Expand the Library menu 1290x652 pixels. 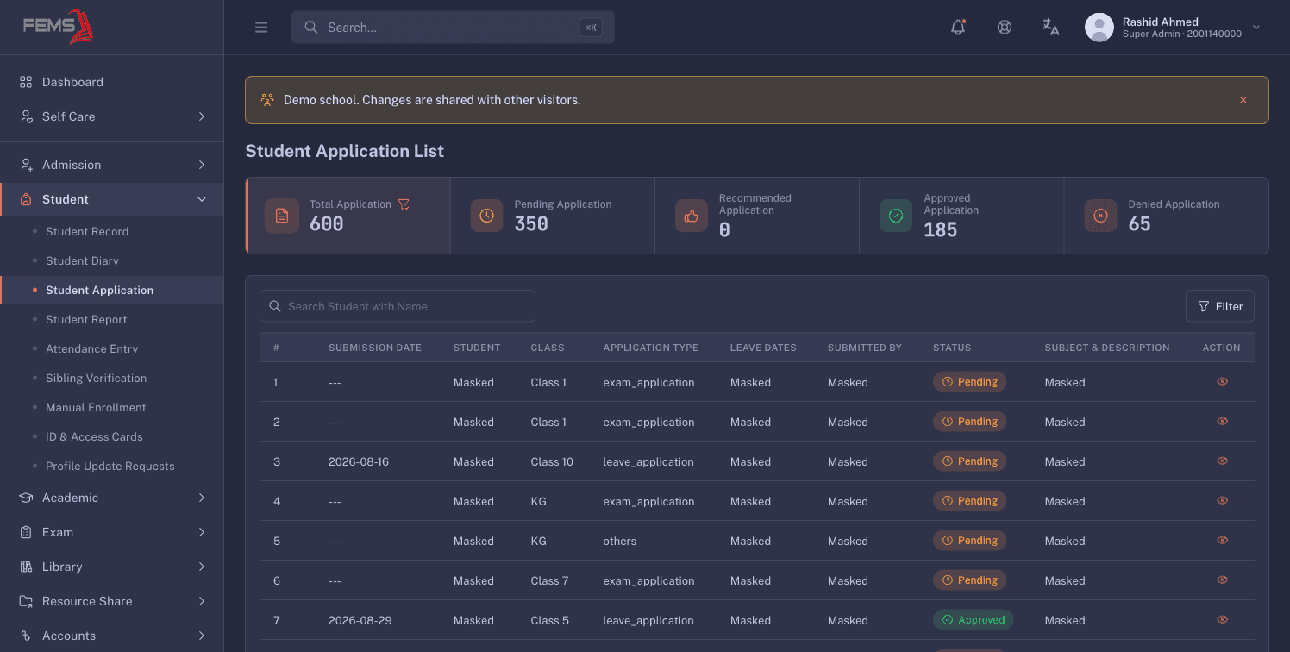click(x=112, y=567)
